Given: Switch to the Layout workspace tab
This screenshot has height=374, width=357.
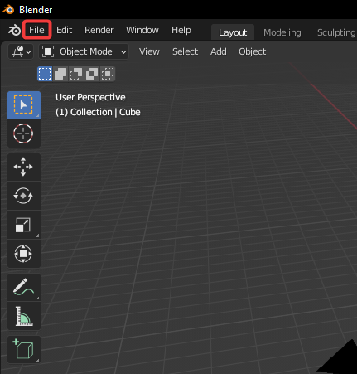Looking at the screenshot, I should 233,32.
